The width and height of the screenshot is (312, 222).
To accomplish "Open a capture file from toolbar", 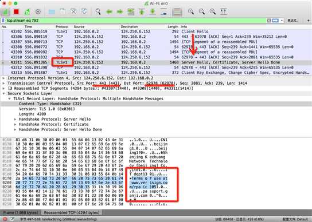I will coord(52,11).
